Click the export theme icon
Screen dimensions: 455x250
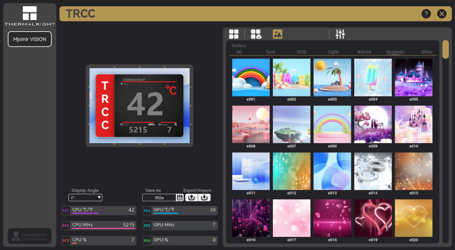(191, 198)
